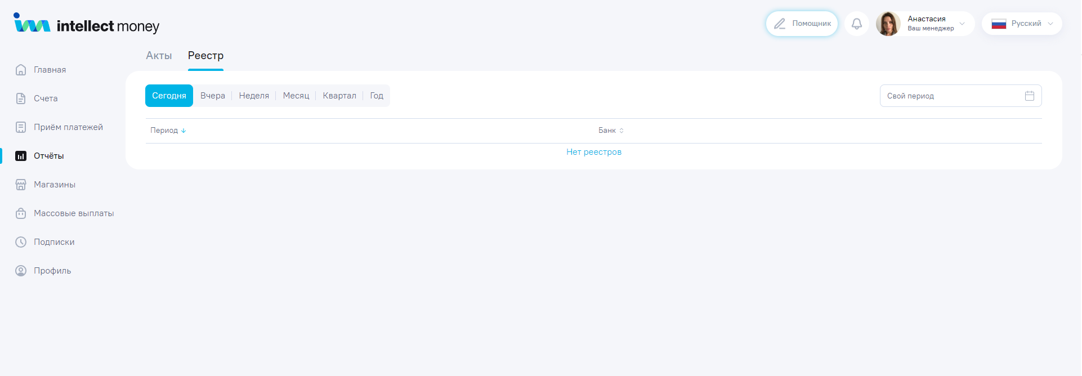
Task: Click the document icon next to Счета
Action: (21, 99)
